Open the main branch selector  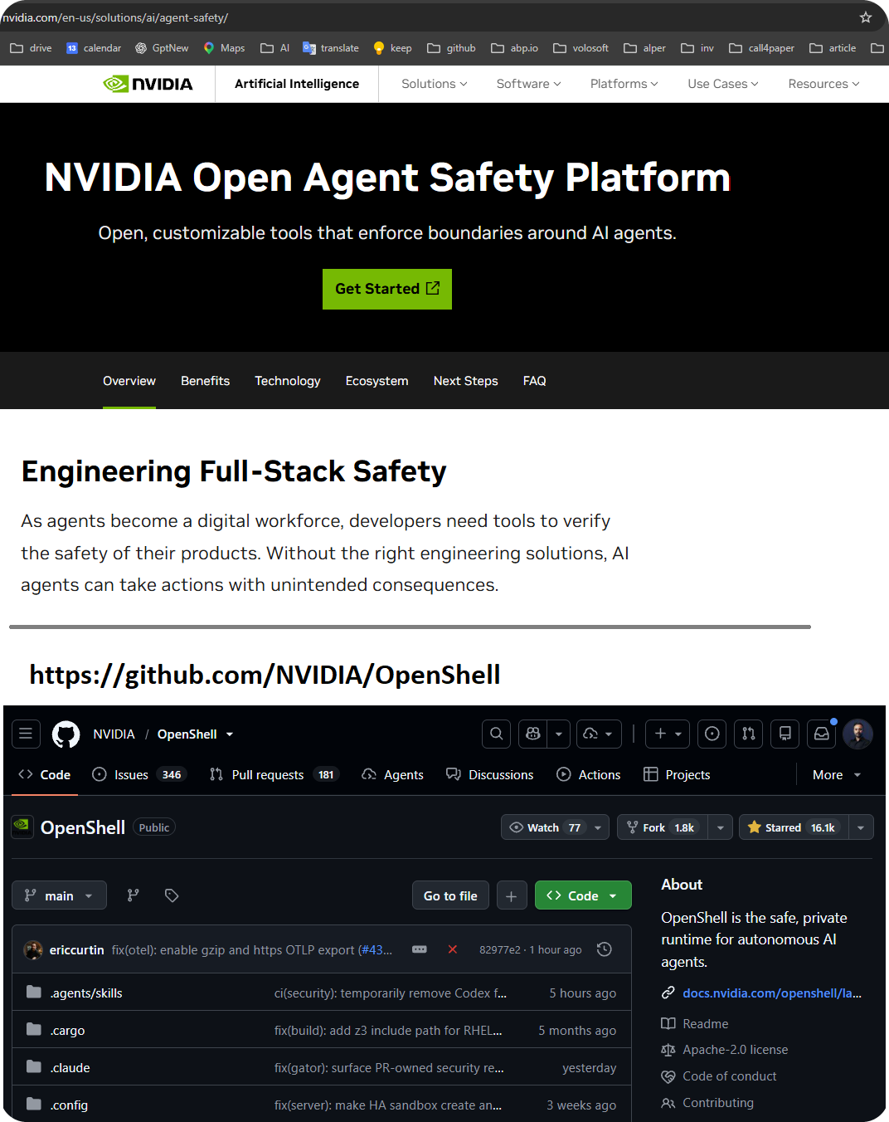pyautogui.click(x=60, y=895)
